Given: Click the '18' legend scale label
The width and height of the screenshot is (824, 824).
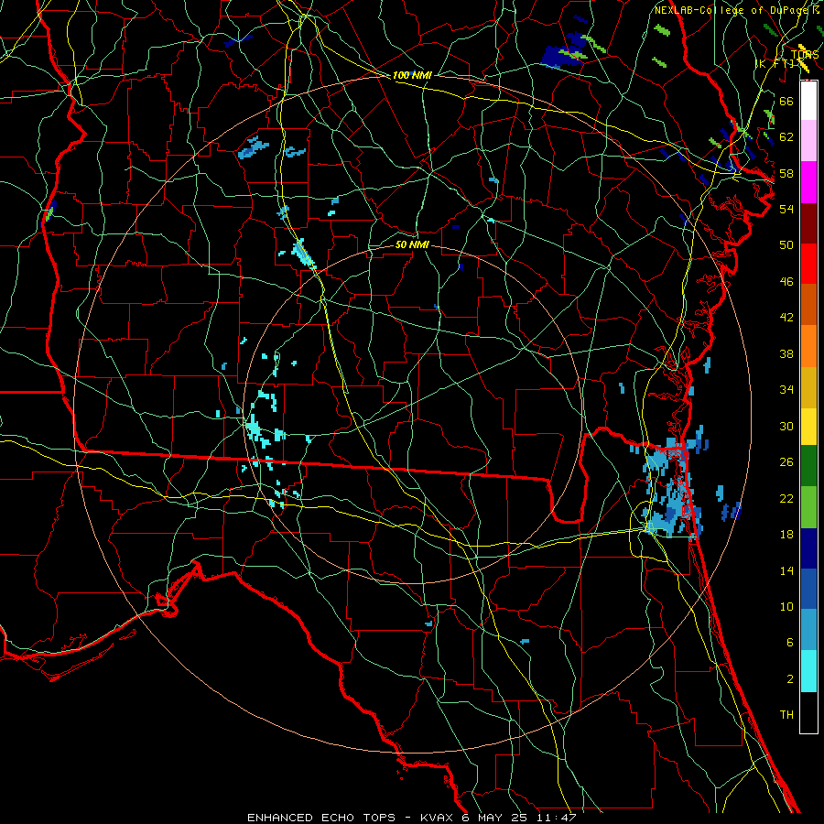Looking at the screenshot, I should [786, 535].
